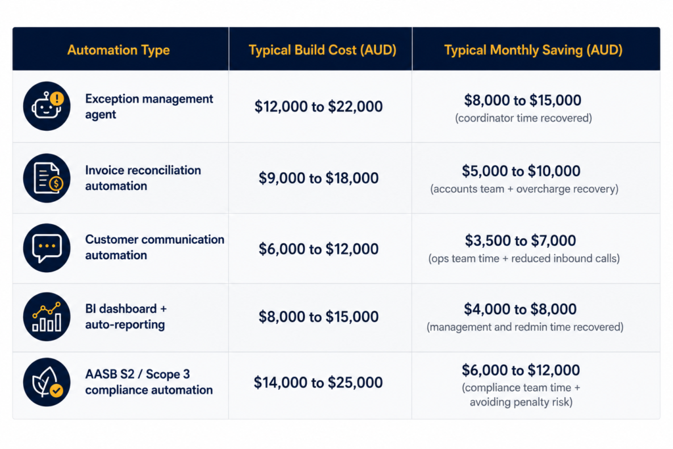Screen dimensions: 673x449
Task: Select the $9,000 to $18,000 build cost
Action: pos(319,177)
